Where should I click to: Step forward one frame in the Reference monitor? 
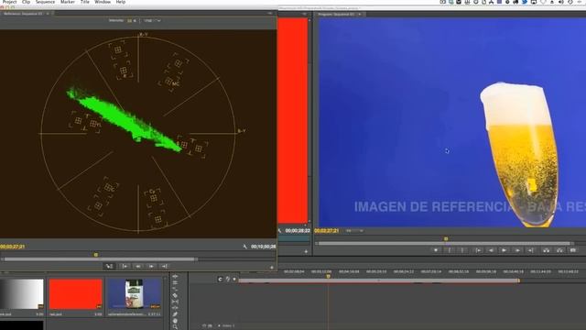tap(151, 267)
